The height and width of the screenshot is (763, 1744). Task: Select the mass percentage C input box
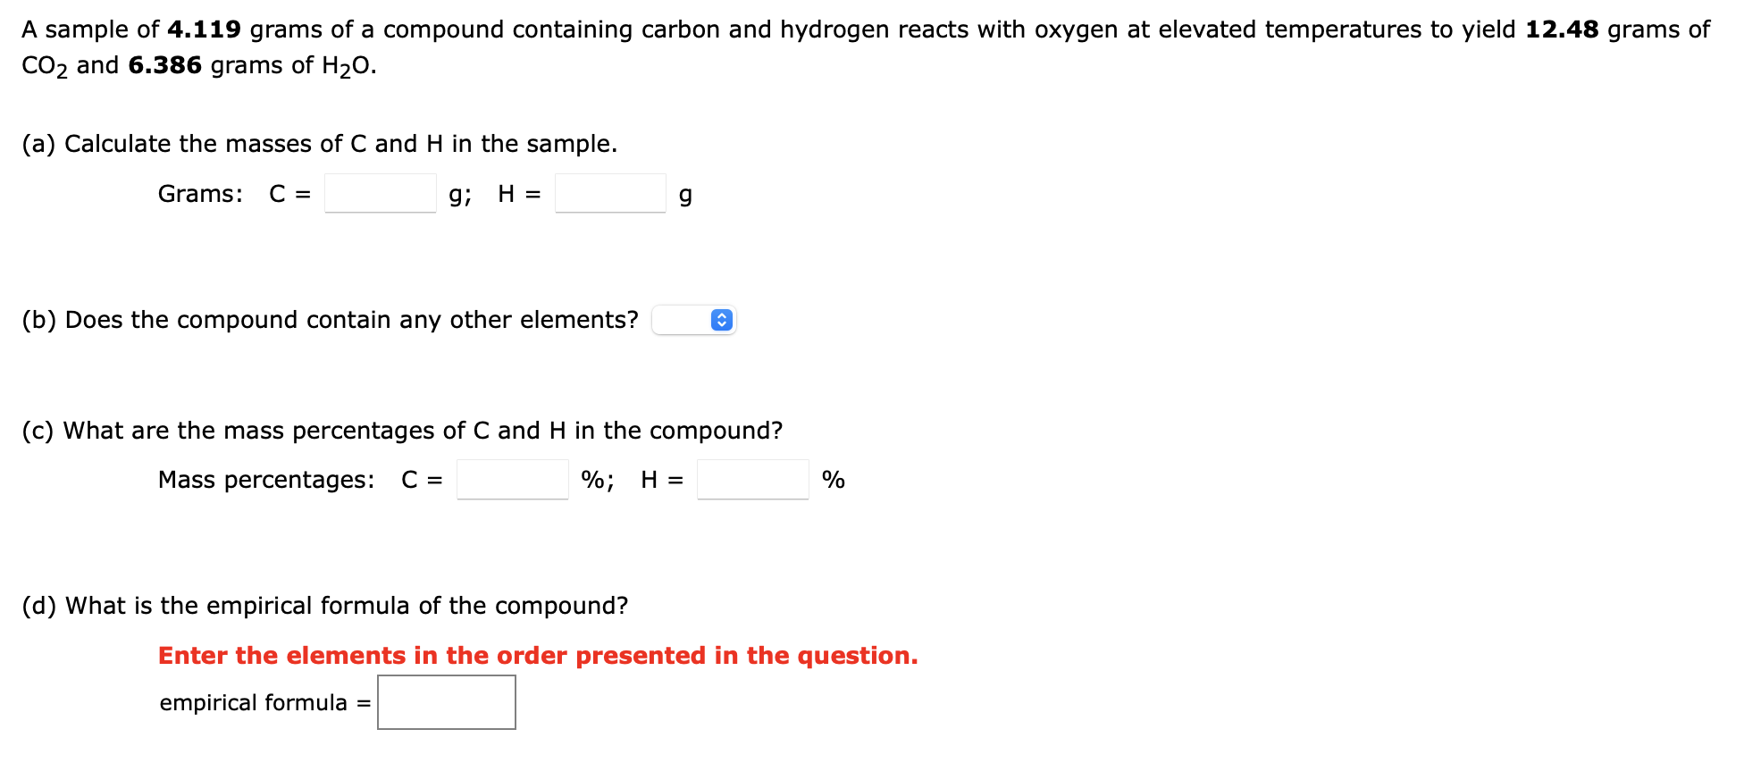click(511, 480)
